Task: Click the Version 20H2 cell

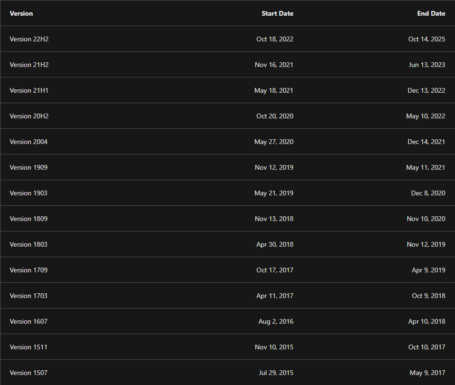Action: tap(29, 116)
